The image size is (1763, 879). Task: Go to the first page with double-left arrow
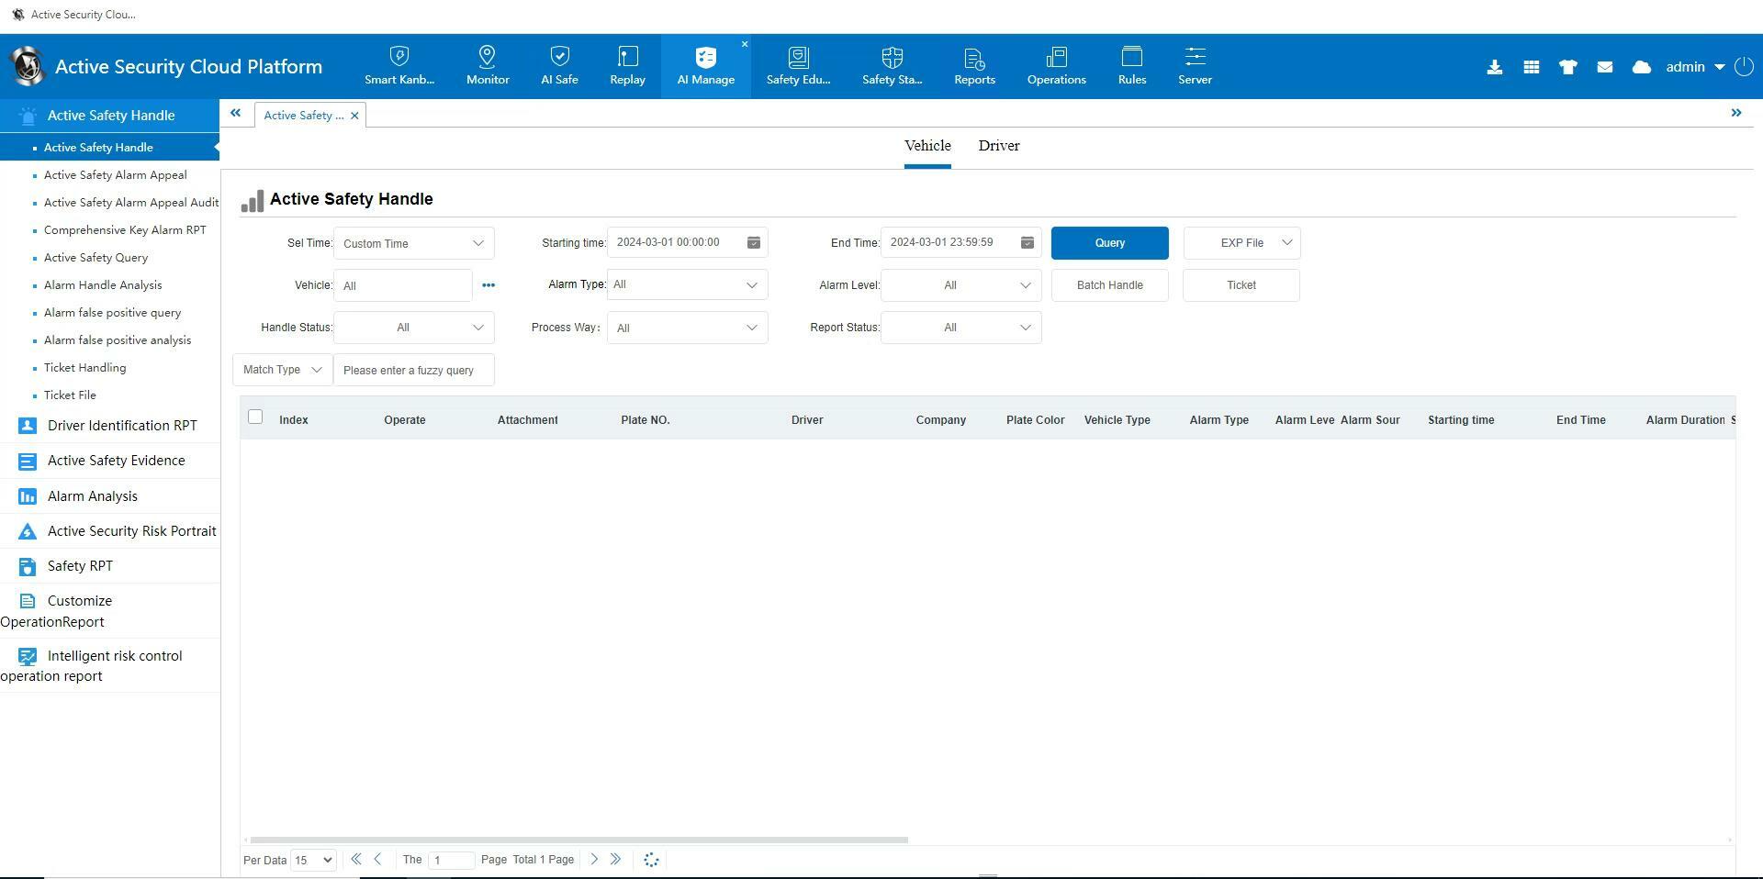[355, 860]
